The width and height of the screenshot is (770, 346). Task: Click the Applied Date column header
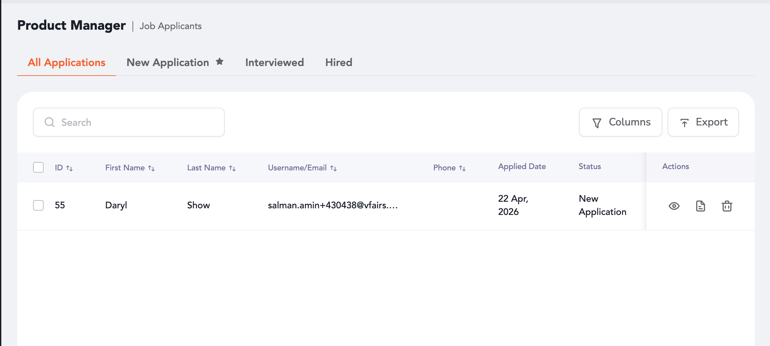[522, 166]
